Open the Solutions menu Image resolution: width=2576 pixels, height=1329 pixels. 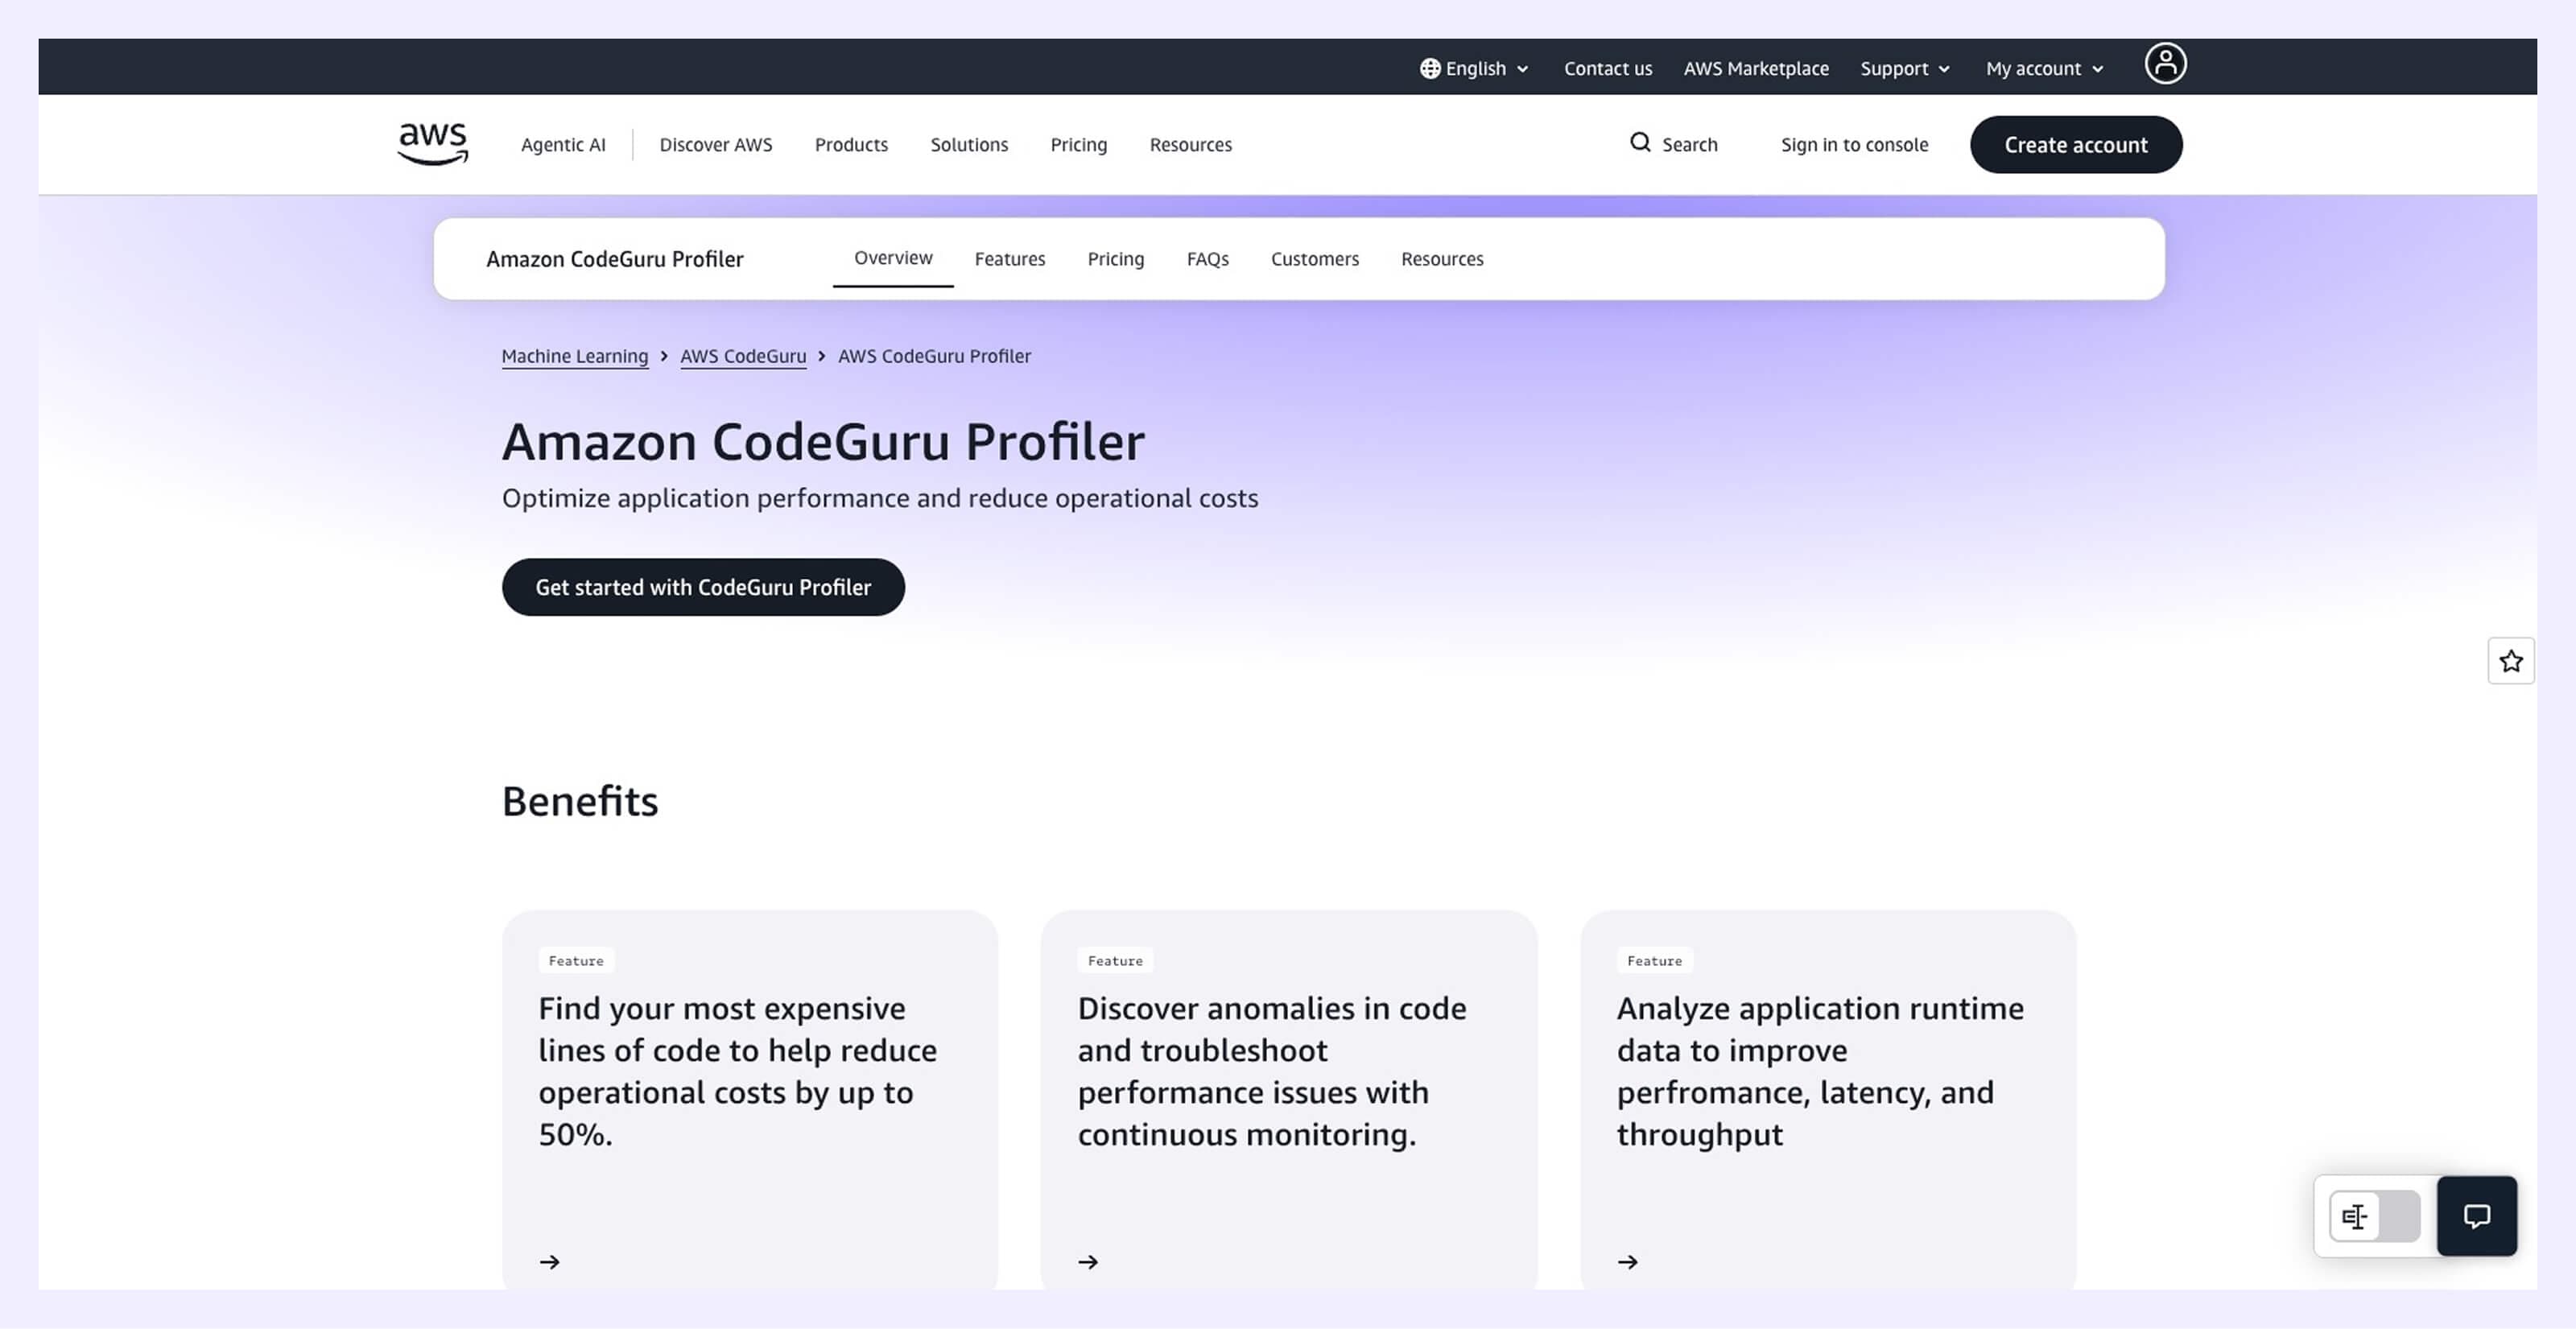[969, 144]
